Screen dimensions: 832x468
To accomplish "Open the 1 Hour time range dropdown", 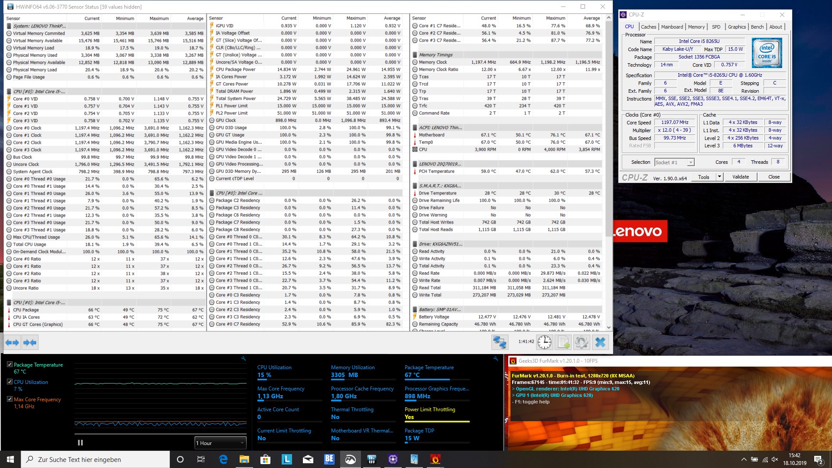I will coord(220,443).
